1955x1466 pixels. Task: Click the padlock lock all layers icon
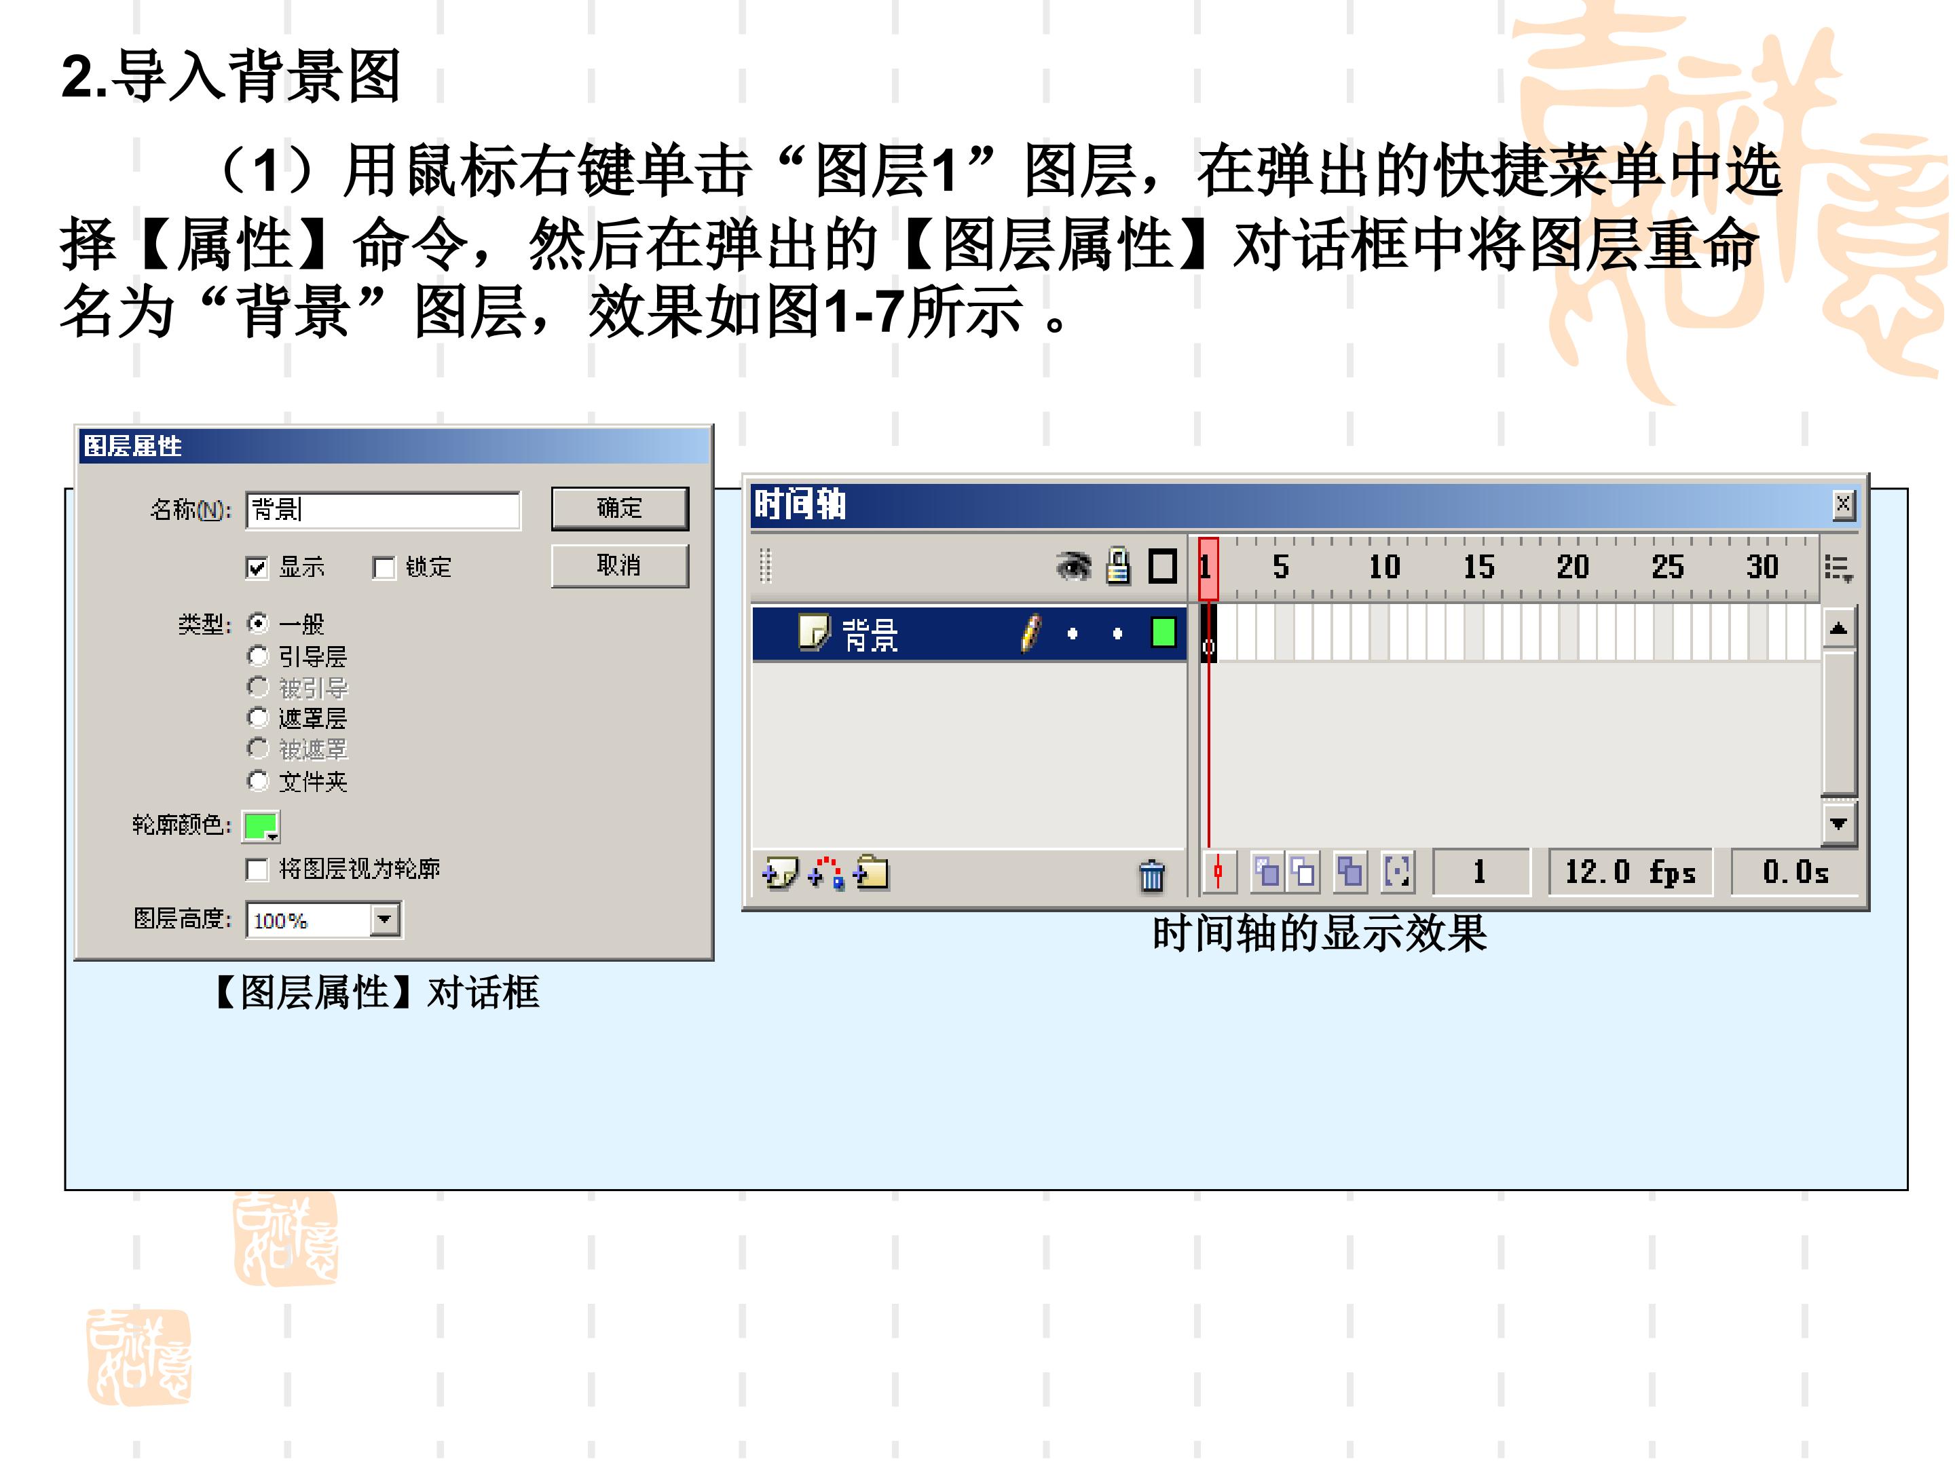pos(1118,567)
